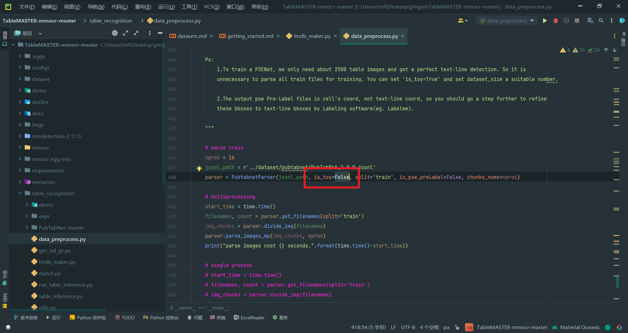Open editor tabs options menu

(x=615, y=36)
